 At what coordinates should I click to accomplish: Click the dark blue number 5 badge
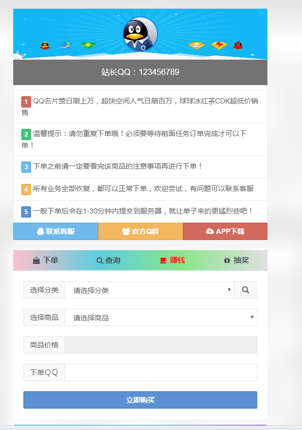click(26, 212)
